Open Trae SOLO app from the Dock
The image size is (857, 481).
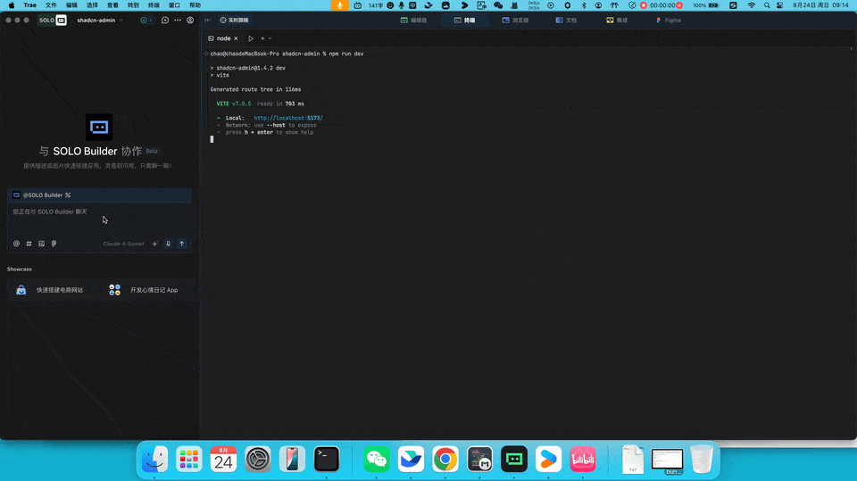click(x=514, y=459)
